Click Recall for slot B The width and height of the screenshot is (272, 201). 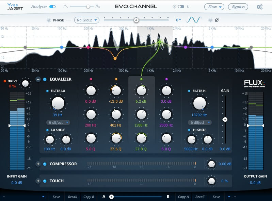[200, 197]
